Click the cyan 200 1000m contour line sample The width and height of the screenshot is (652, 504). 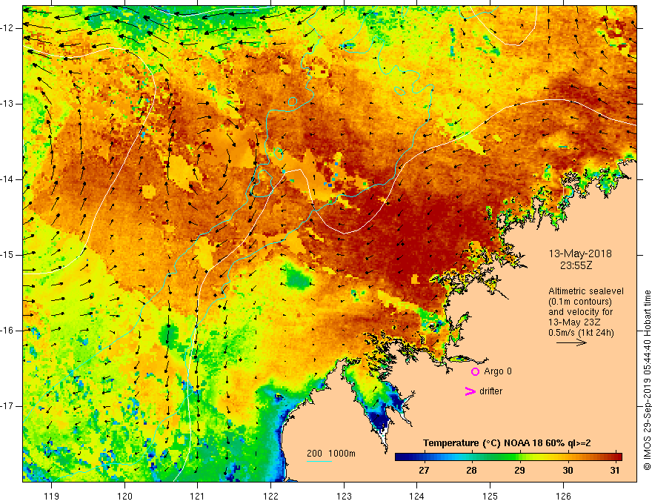click(319, 461)
